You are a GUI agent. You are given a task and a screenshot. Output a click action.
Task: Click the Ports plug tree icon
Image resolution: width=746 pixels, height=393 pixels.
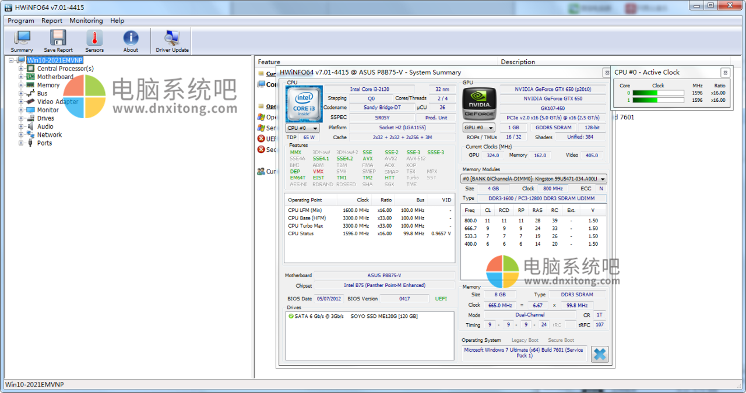31,143
